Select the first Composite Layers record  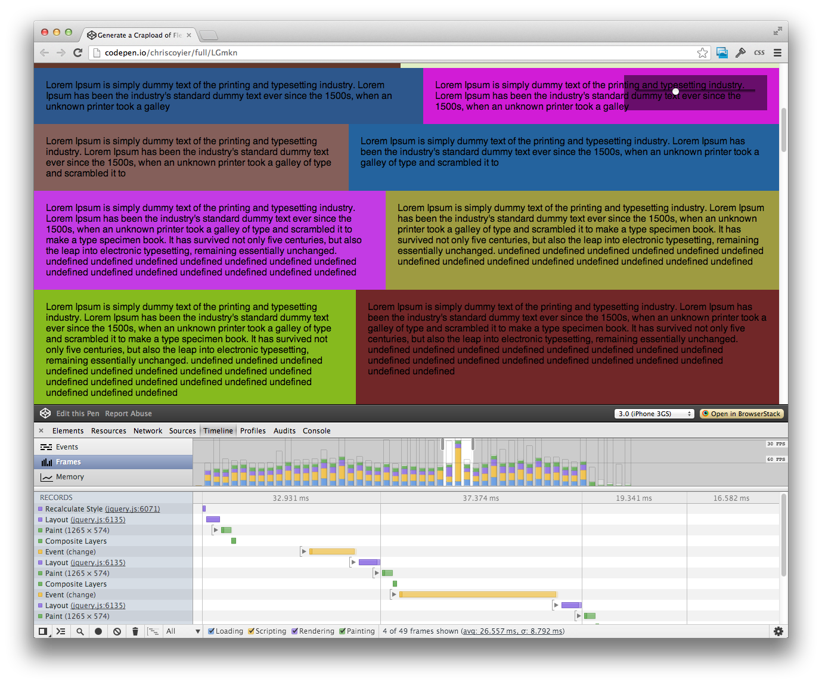(113, 541)
